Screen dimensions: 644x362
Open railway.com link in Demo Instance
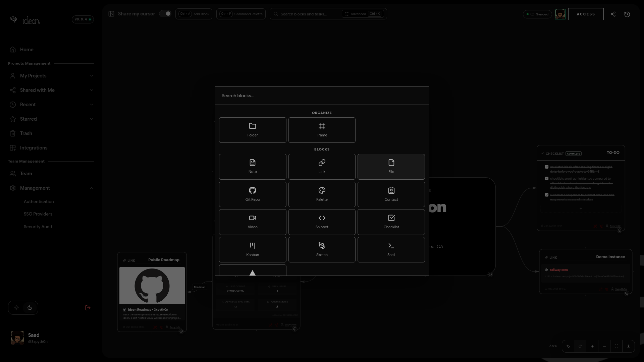558,270
